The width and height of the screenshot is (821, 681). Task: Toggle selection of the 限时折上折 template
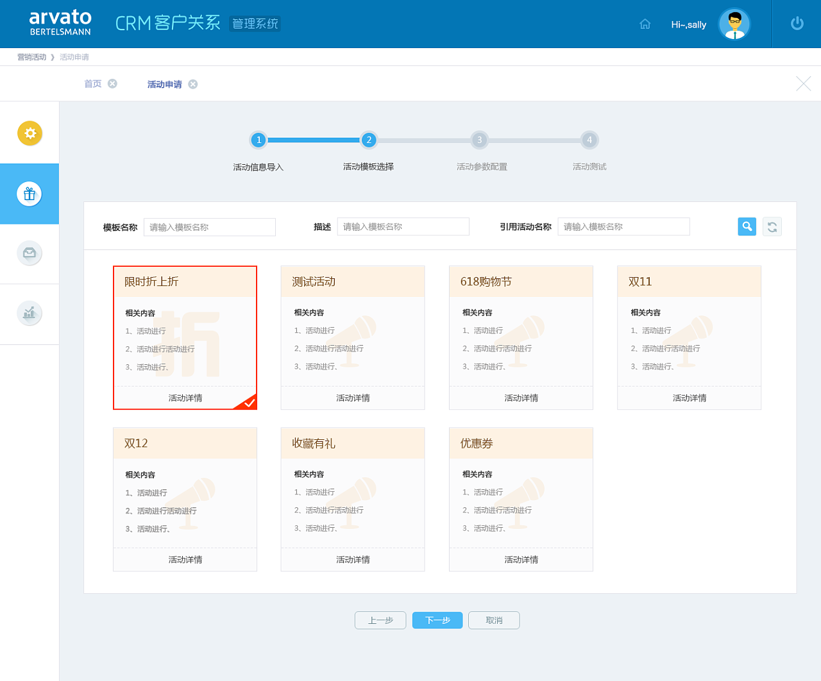[x=185, y=338]
